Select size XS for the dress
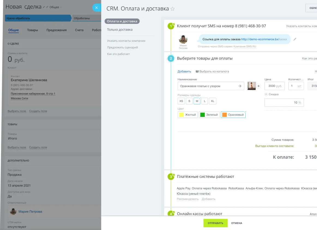317x230 pixels. [x=181, y=101]
